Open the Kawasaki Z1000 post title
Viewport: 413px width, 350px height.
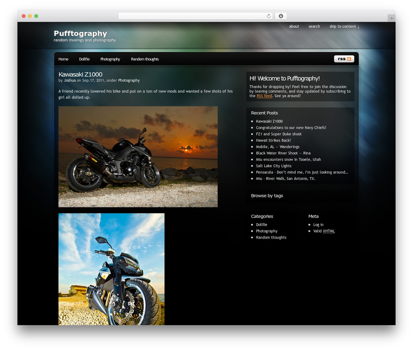click(80, 74)
